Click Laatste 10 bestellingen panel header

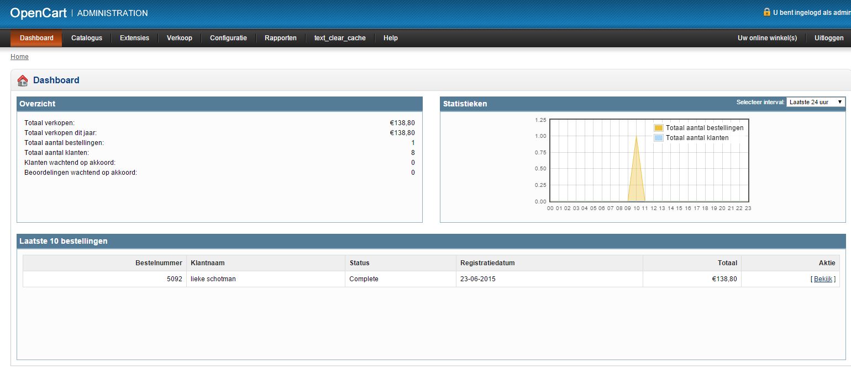click(x=431, y=241)
